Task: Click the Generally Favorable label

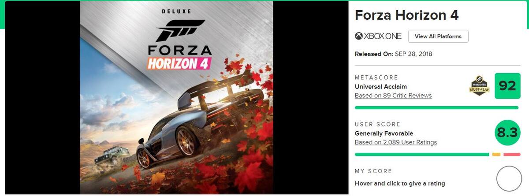Action: click(384, 133)
